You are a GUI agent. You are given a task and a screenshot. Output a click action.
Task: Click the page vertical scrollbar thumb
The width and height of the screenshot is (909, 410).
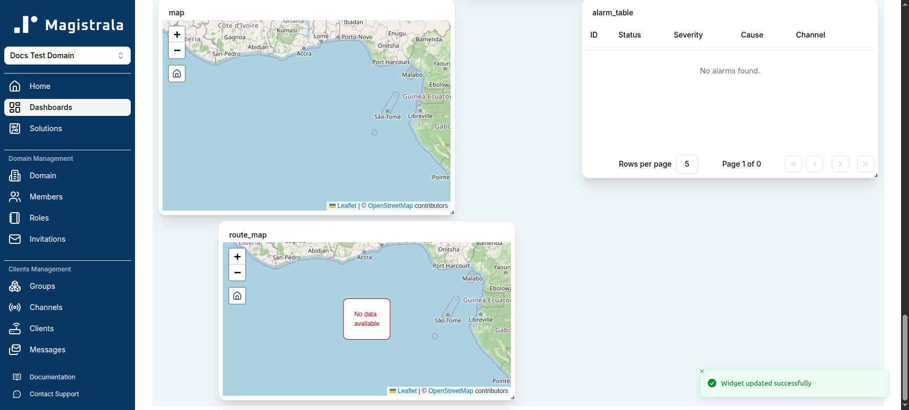(905, 357)
